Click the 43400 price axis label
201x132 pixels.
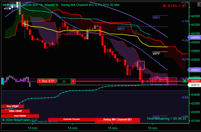[195, 95]
